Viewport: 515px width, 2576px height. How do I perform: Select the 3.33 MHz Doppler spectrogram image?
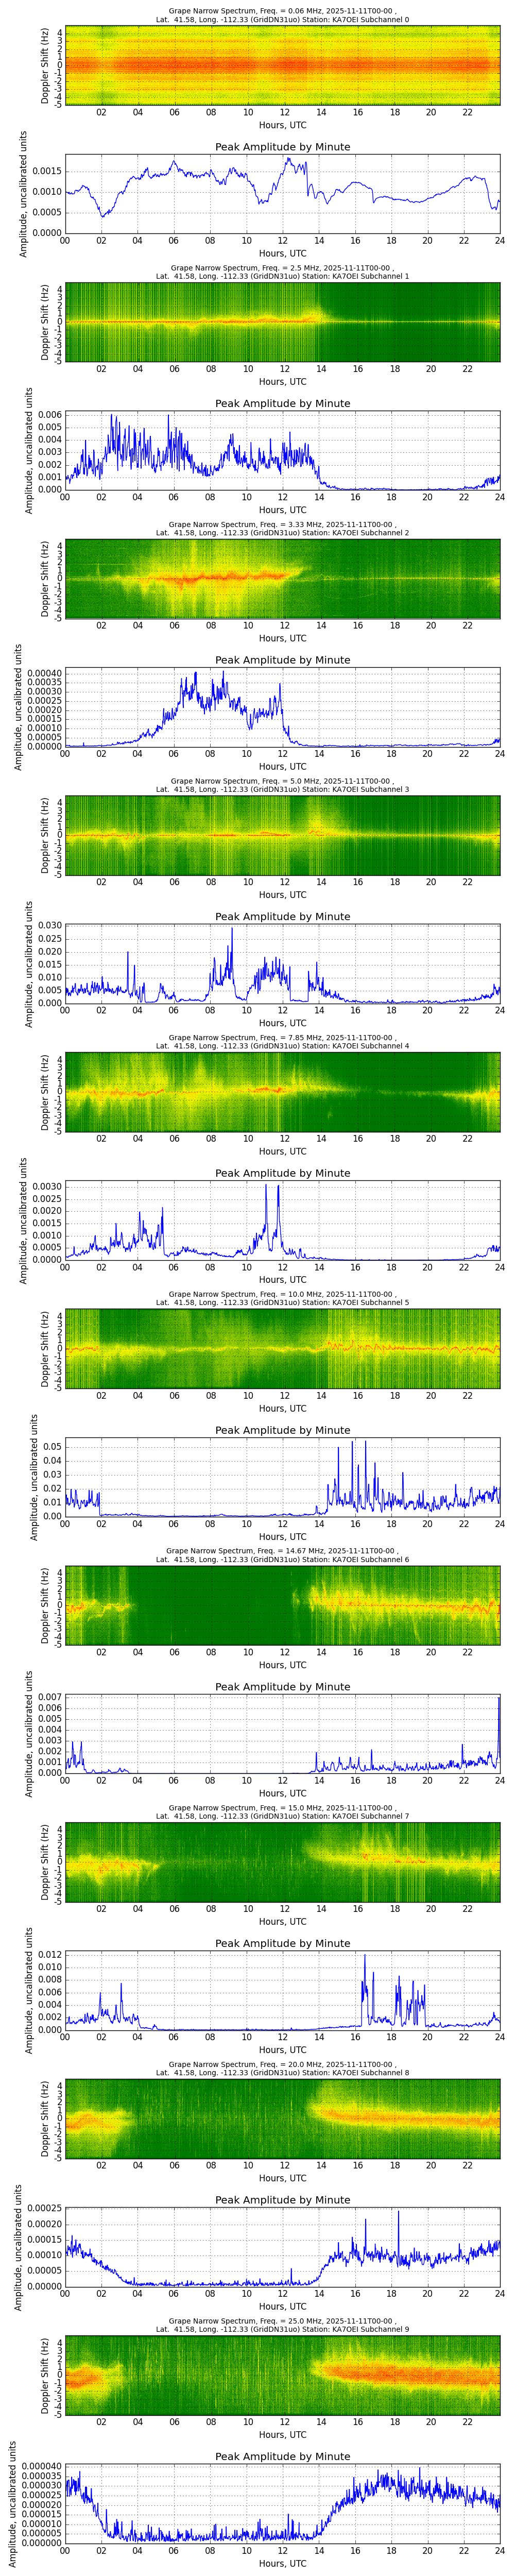[x=282, y=579]
